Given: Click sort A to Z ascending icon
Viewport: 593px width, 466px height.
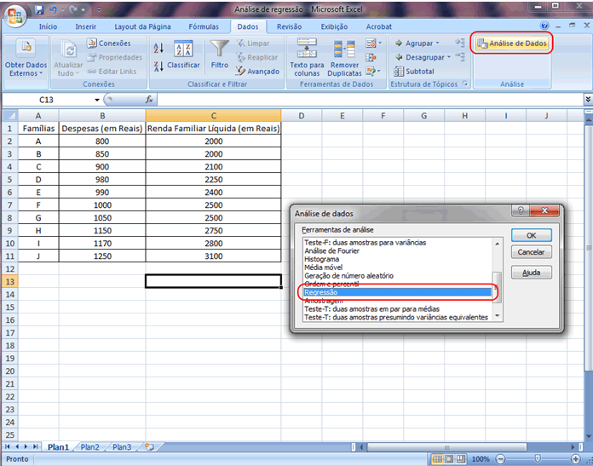Looking at the screenshot, I should coord(158,47).
